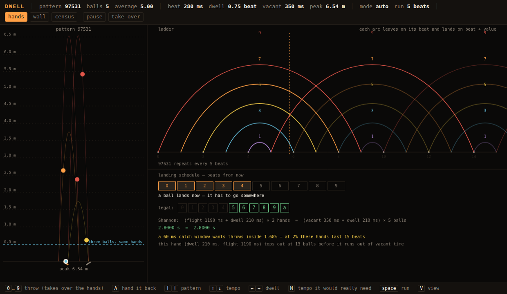Click the yellow ball near 0.5 m
Image resolution: width=507 pixels, height=294 pixels.
click(87, 240)
